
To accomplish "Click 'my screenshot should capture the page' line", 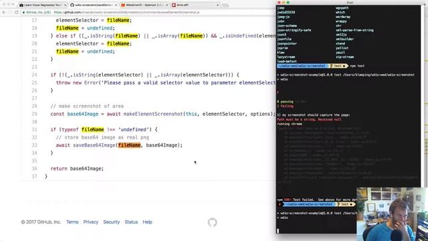I will tap(314, 115).
